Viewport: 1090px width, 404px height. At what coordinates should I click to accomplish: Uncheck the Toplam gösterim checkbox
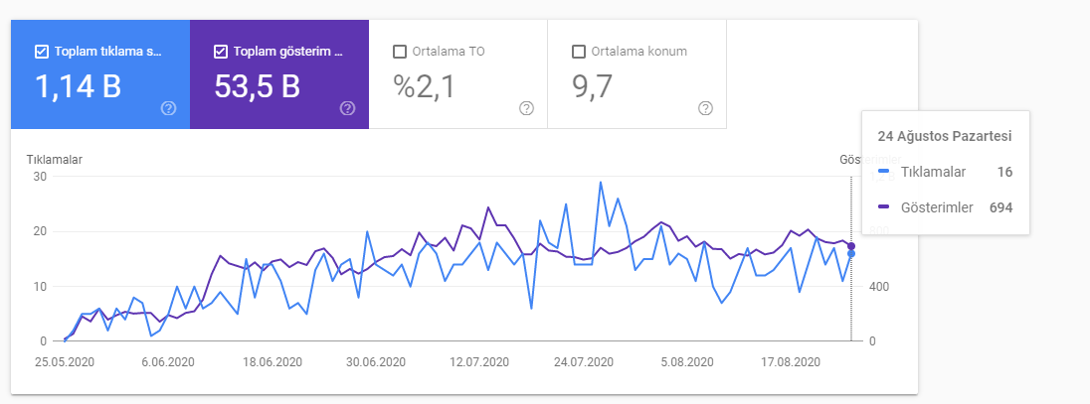tap(221, 52)
